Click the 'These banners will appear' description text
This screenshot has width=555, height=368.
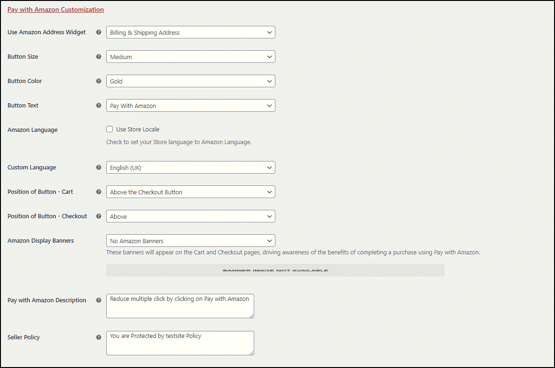[x=293, y=253]
